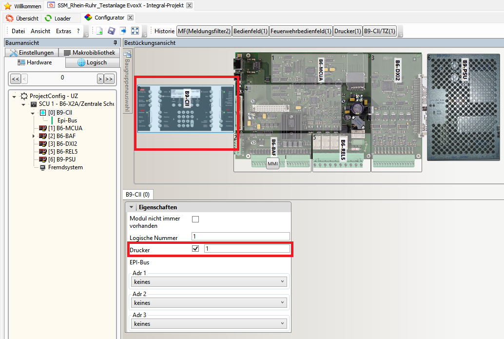Click the Willkommen star icon

pos(8,6)
